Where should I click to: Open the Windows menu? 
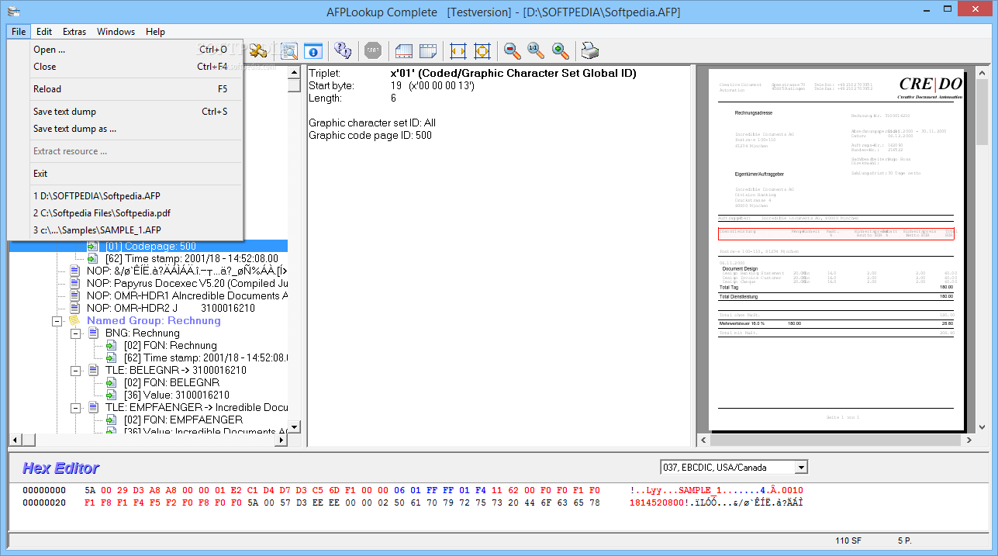click(116, 32)
